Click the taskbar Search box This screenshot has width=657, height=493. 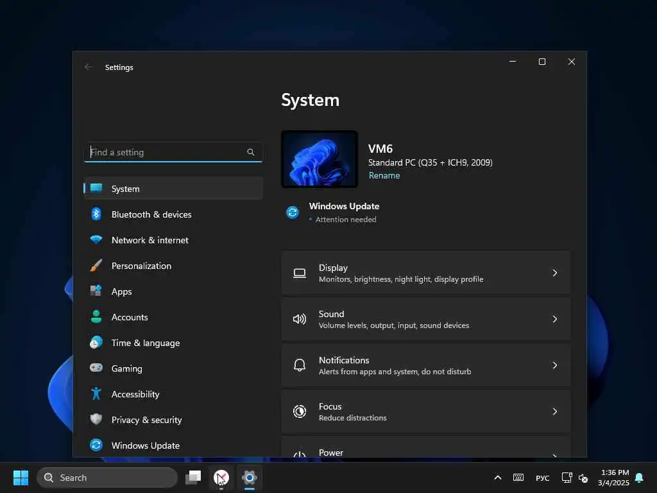tap(107, 478)
